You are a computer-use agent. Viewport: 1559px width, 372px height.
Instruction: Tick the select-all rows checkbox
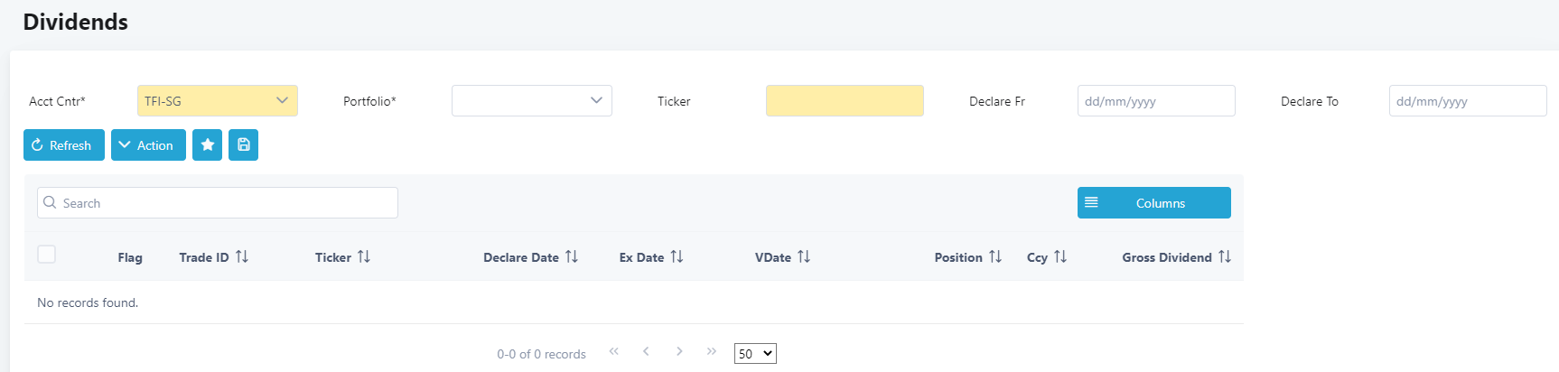tap(47, 255)
